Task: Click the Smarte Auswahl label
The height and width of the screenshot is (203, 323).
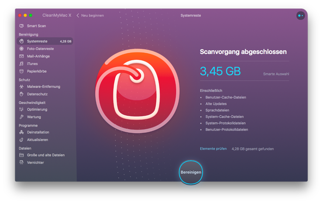Action: 276,74
